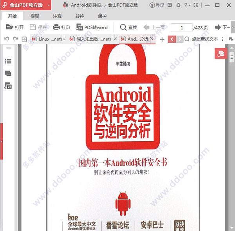Viewport: 235px width, 231px height.
Task: Click the book title Android软件安全与逆向分析
Action: (123, 112)
